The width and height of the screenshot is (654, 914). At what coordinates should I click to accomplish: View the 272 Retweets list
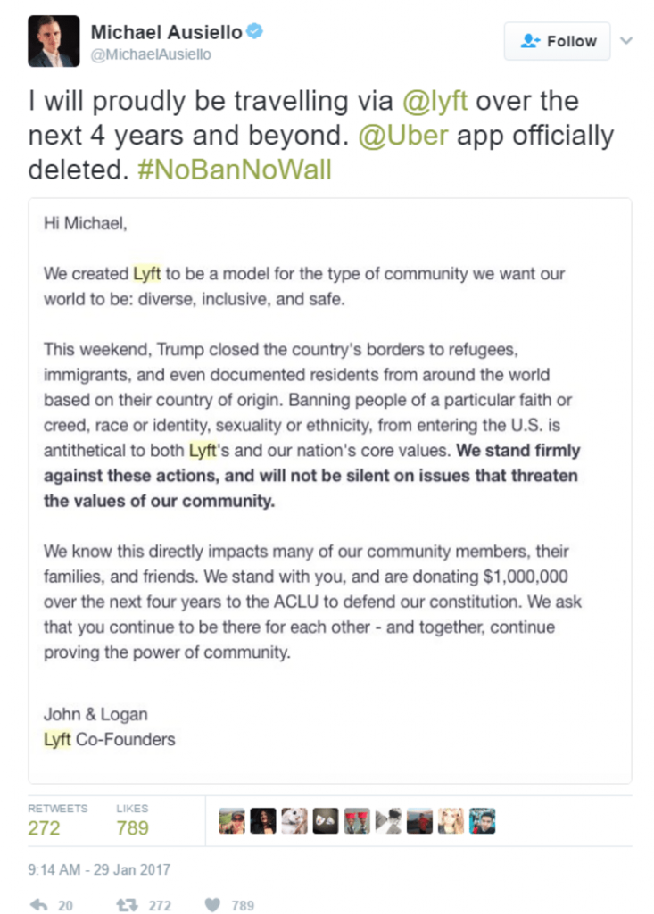(45, 827)
